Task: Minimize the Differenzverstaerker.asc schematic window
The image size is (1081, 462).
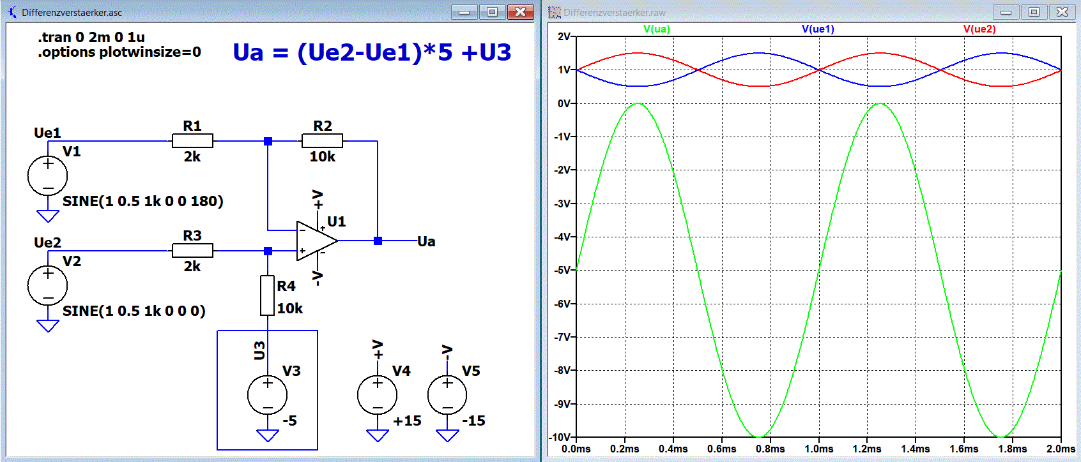Action: point(464,12)
